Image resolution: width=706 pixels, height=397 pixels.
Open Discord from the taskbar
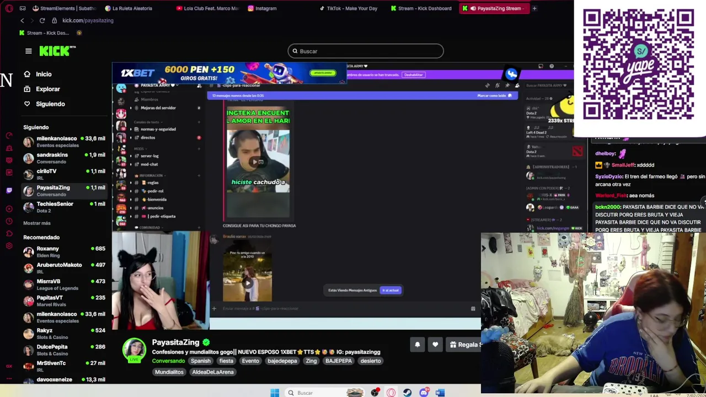click(x=424, y=393)
